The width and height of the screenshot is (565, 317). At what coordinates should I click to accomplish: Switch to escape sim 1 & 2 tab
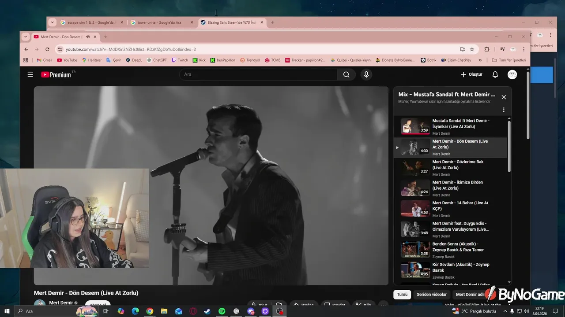[92, 22]
